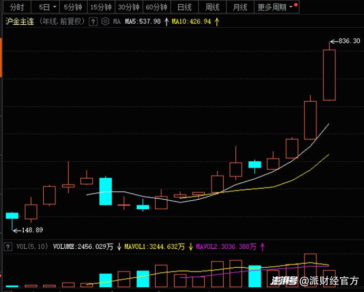Click the help question mark beside 沪金主连

point(93,22)
